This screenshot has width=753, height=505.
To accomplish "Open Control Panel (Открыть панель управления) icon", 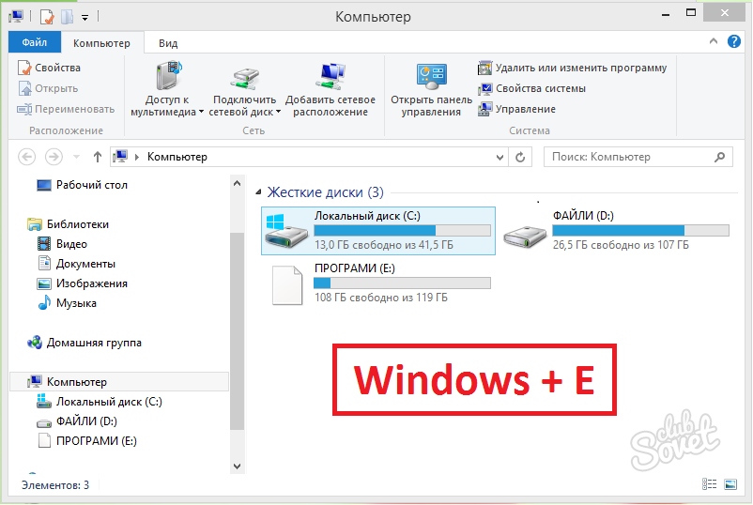I will point(431,79).
